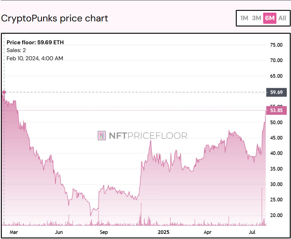
Task: Click the CryptoPunks price chart heading
Action: (x=55, y=18)
